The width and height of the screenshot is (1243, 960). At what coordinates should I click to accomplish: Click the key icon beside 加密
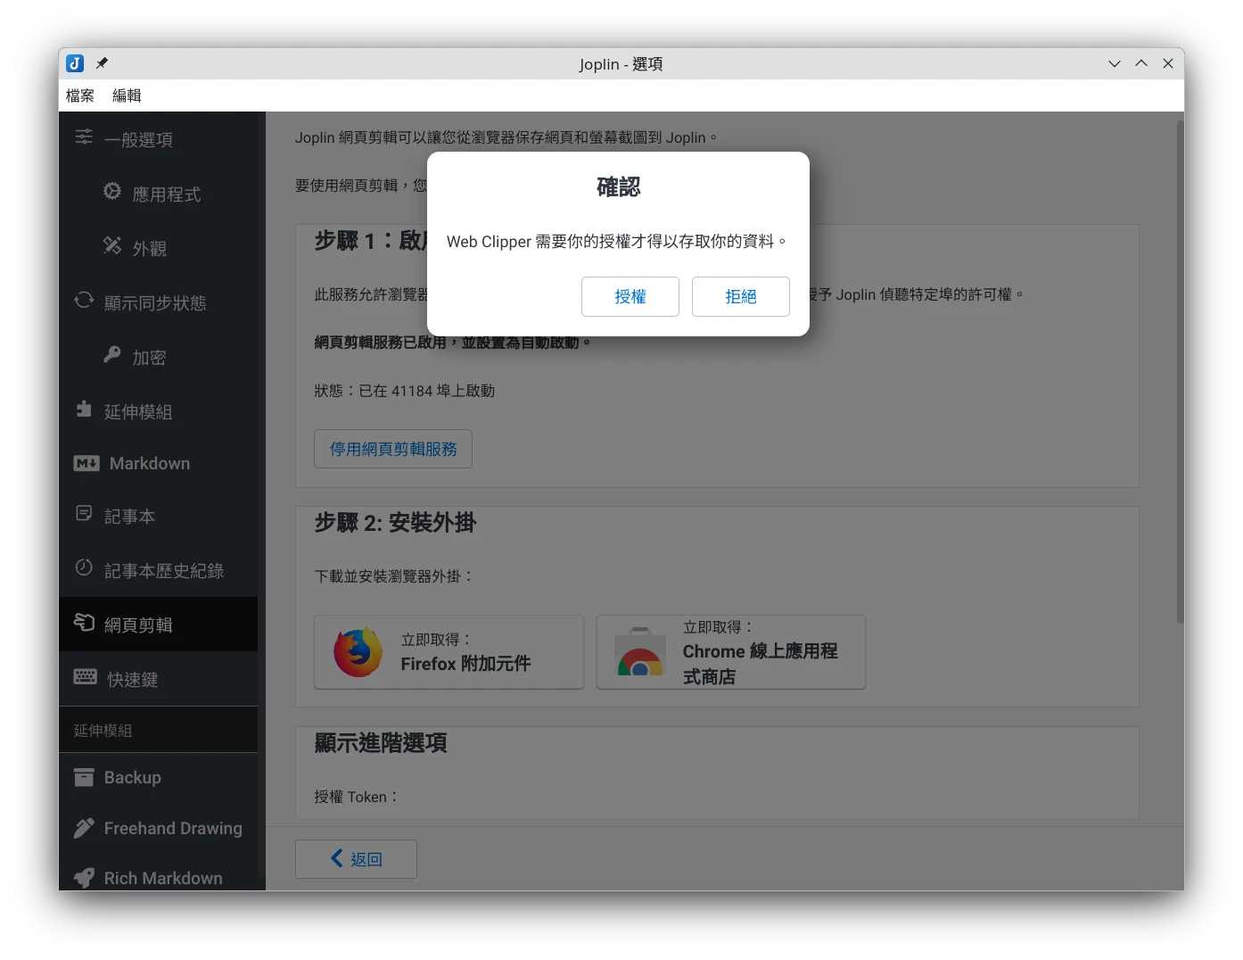click(112, 354)
